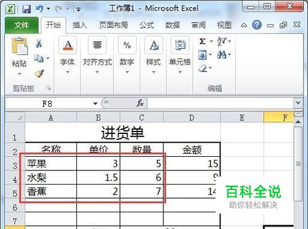Open the 审阅 (Review) tab
The height and width of the screenshot is (229, 308).
pos(198,25)
